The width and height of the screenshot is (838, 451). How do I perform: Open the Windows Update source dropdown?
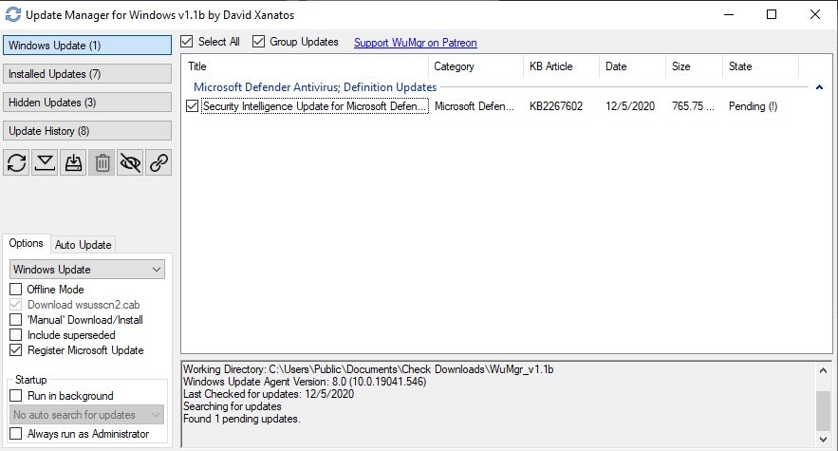(87, 269)
